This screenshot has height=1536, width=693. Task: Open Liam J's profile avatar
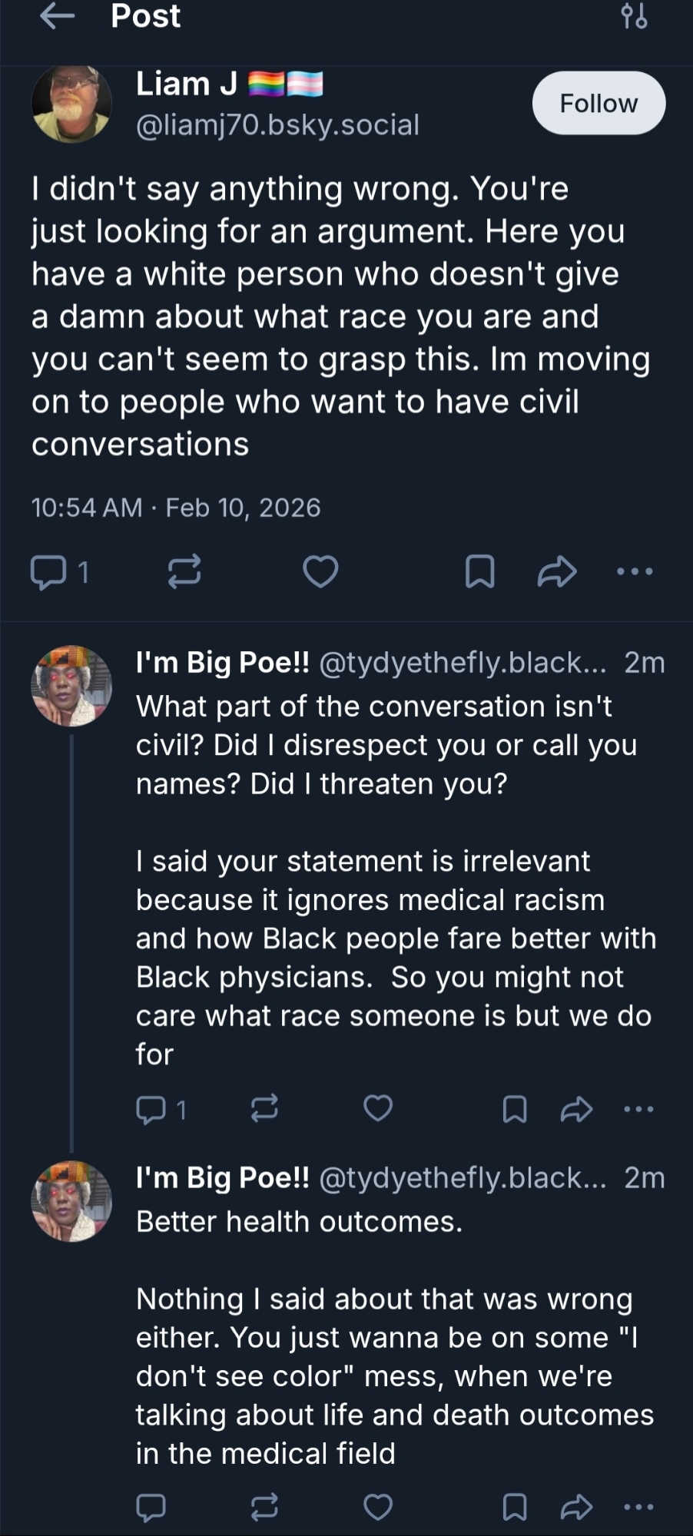pyautogui.click(x=71, y=103)
